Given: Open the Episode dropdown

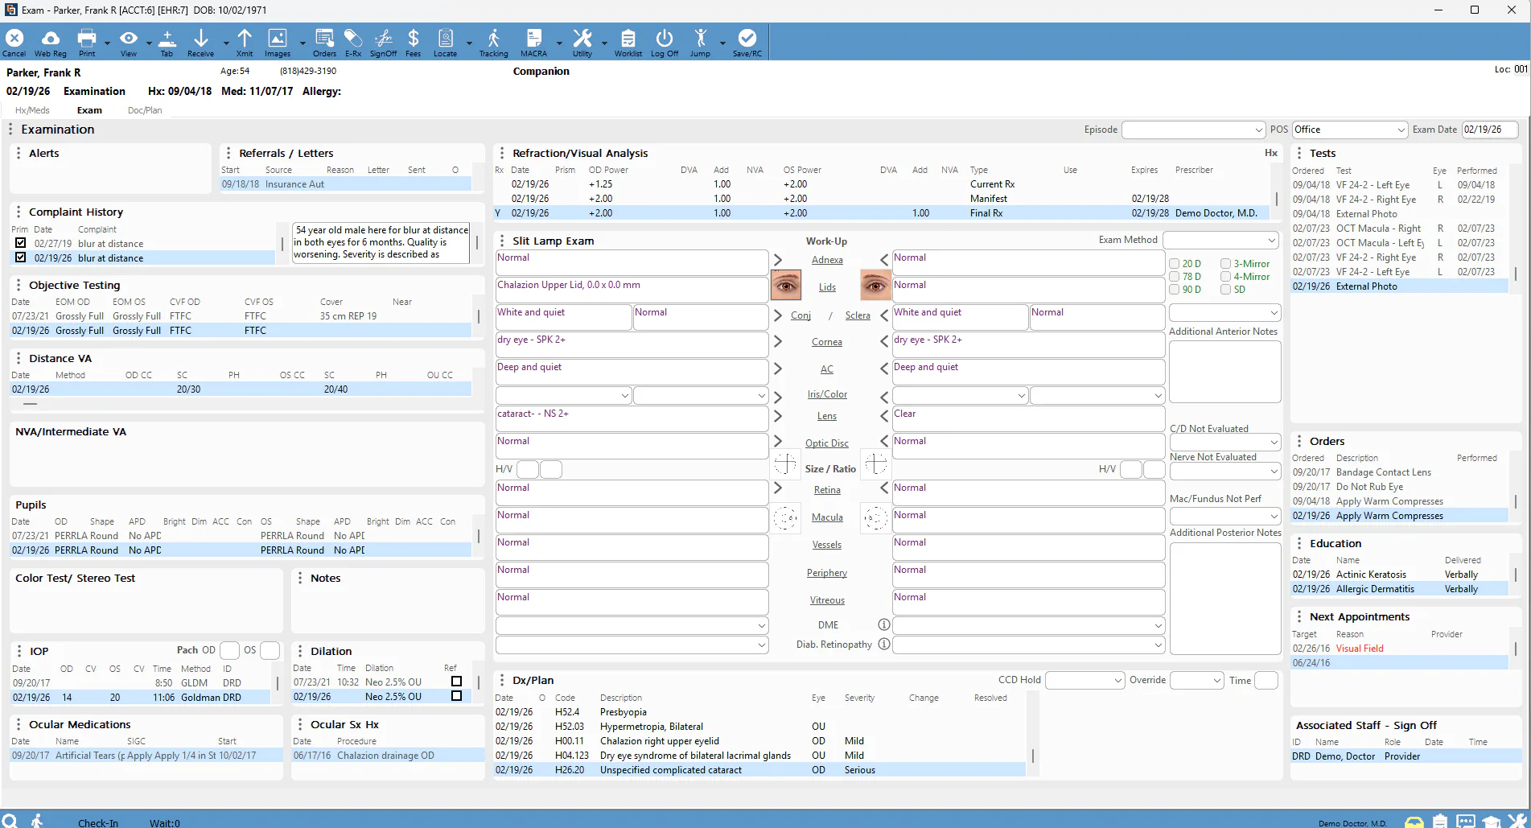Looking at the screenshot, I should 1194,130.
